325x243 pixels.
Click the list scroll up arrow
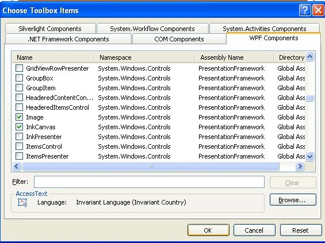(x=310, y=57)
